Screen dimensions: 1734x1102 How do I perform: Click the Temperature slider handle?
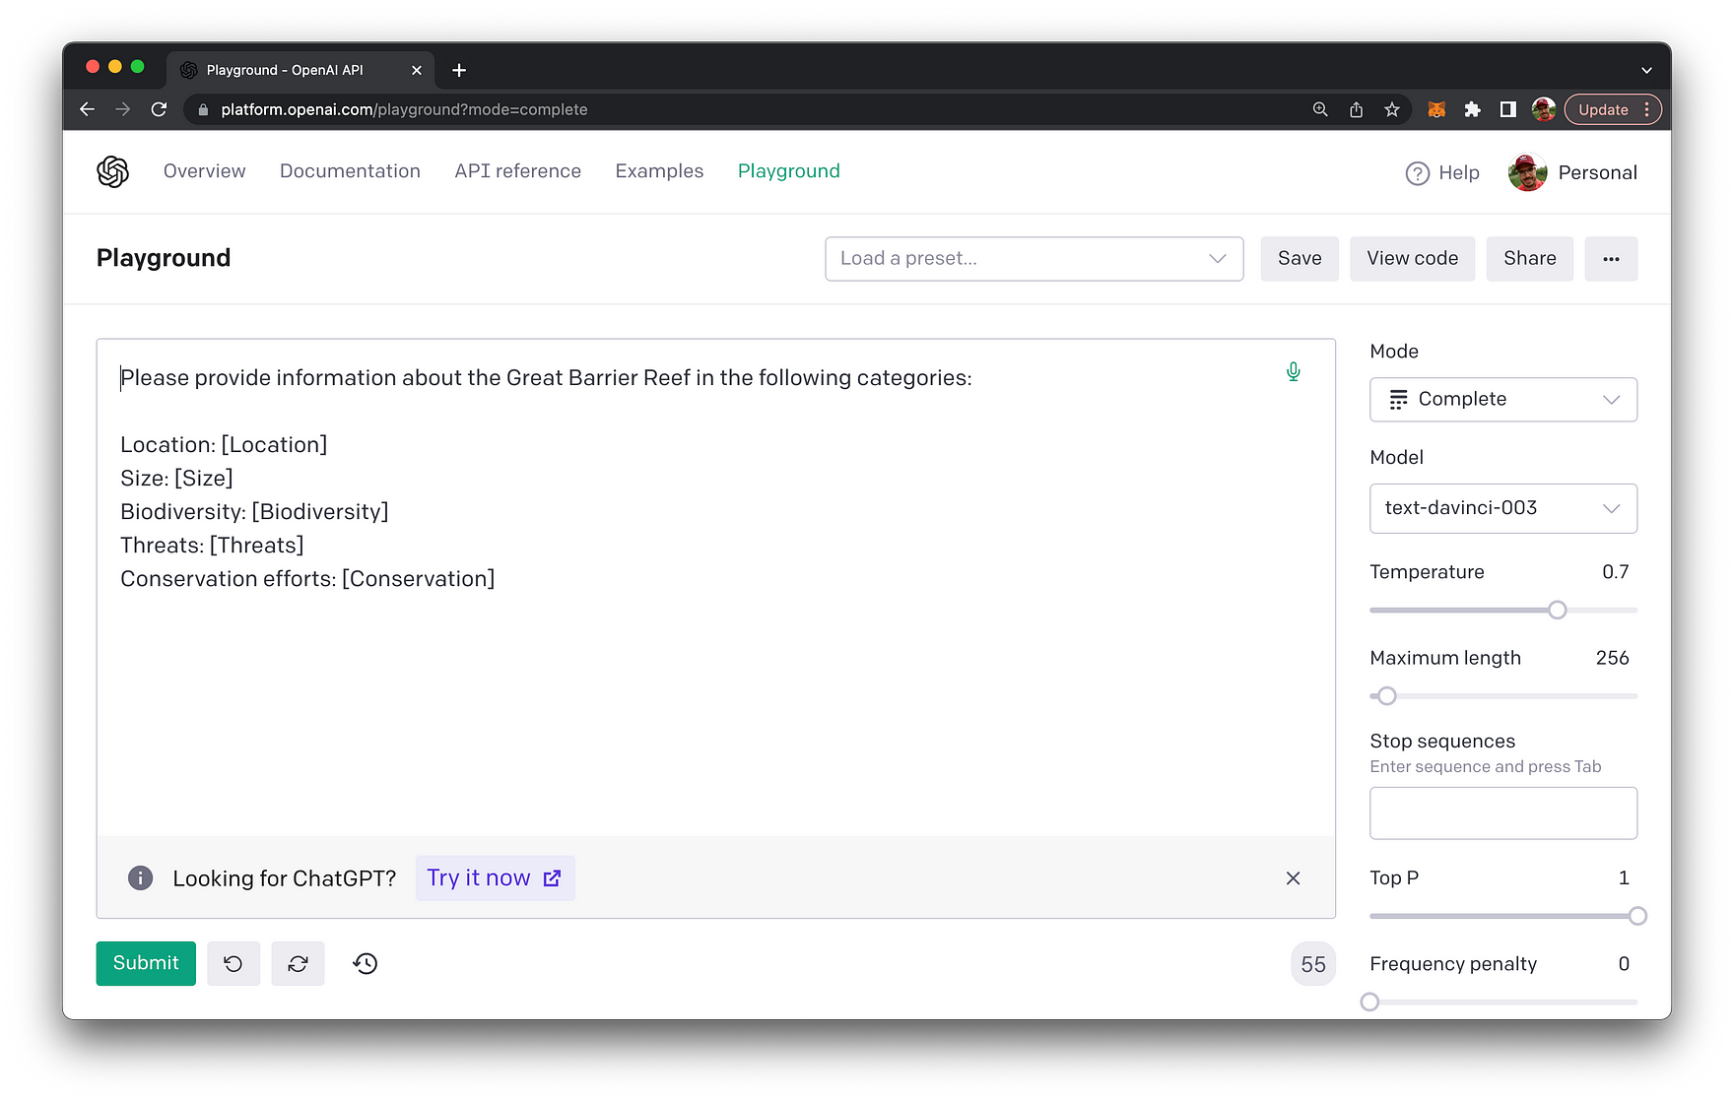[x=1558, y=611]
